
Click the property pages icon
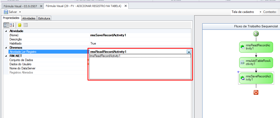click(x=25, y=25)
